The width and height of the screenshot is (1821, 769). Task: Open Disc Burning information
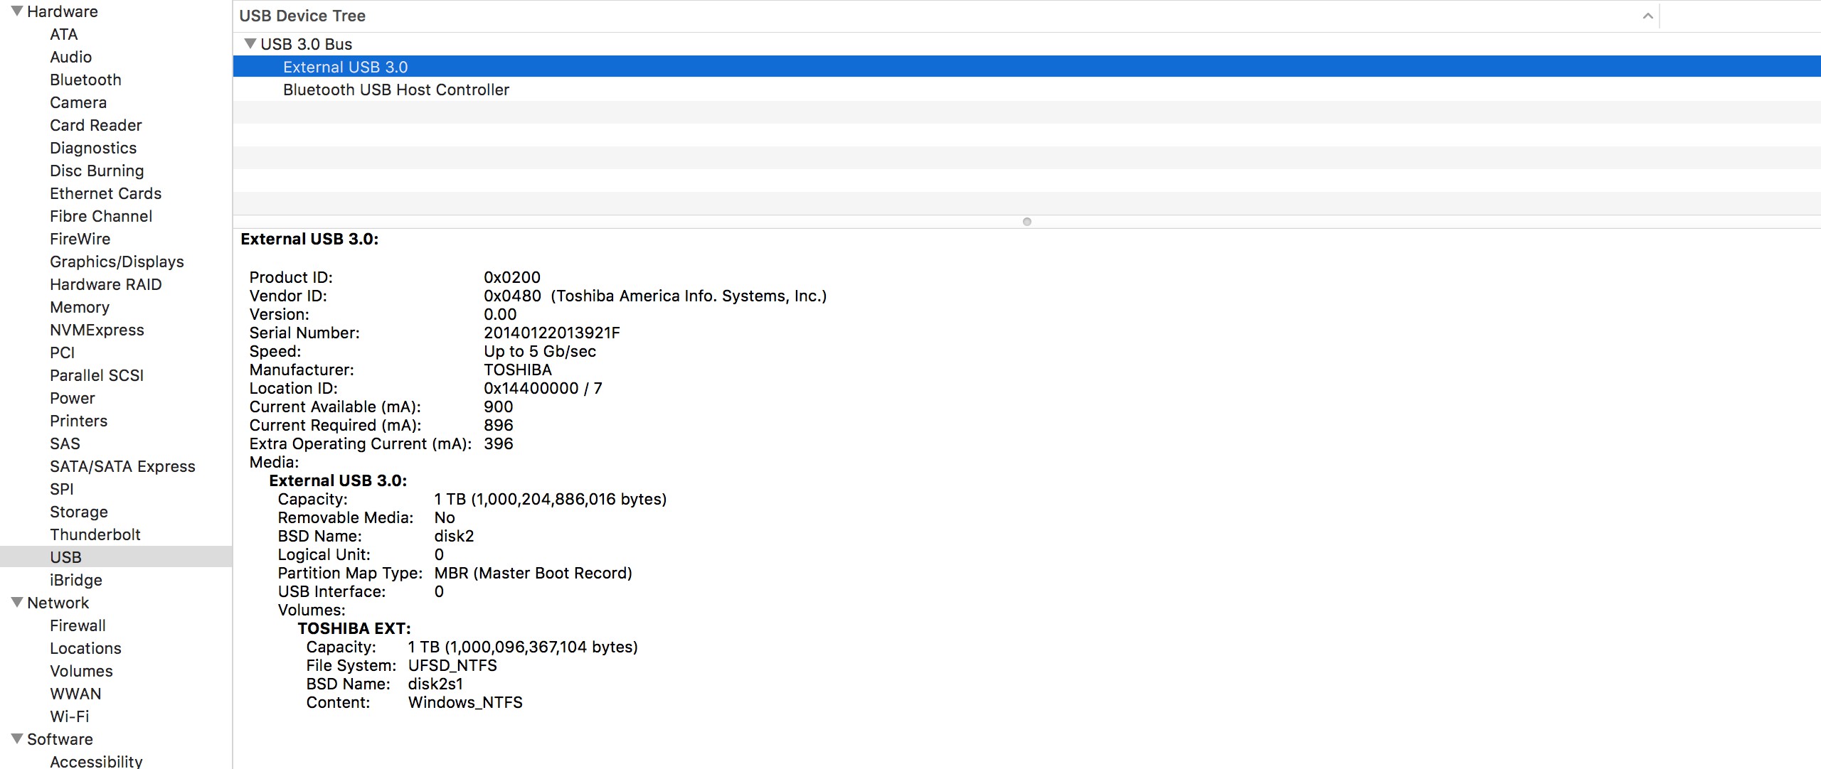click(x=97, y=171)
